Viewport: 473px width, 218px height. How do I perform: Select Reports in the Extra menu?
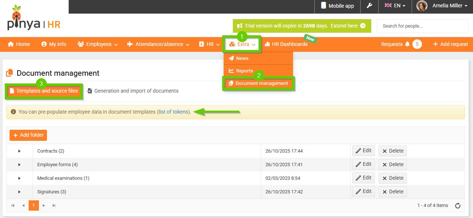click(258, 71)
